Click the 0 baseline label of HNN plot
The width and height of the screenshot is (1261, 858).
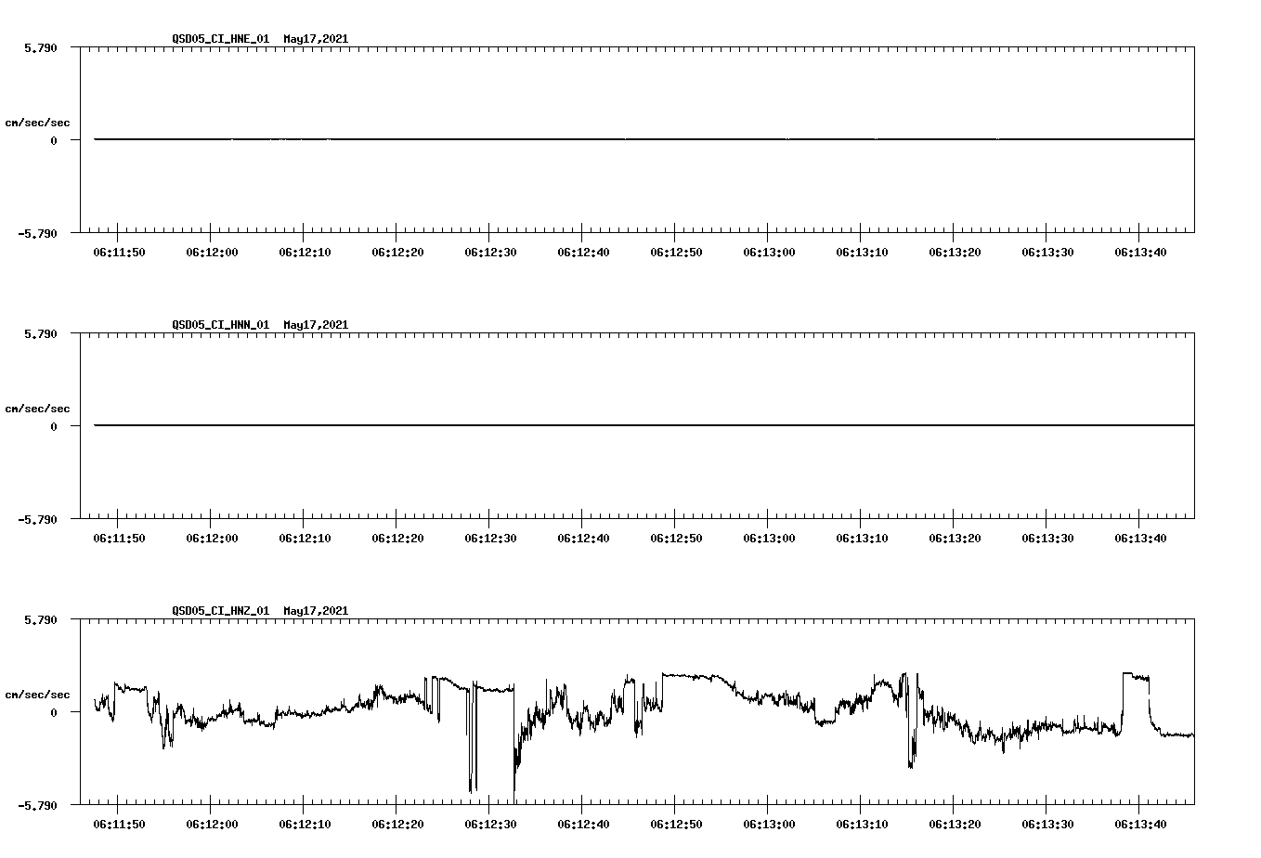coord(53,426)
